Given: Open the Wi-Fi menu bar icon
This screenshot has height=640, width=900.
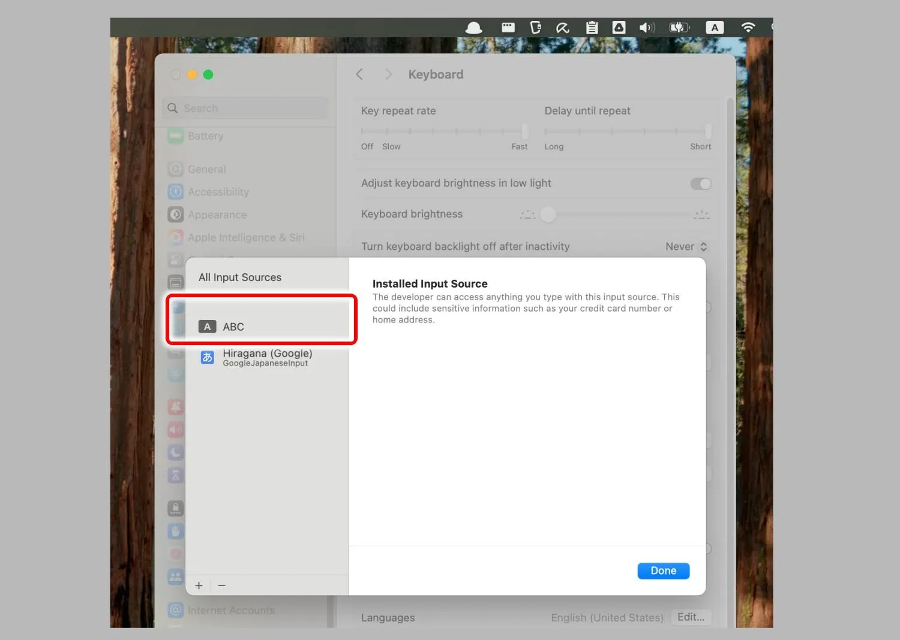Looking at the screenshot, I should [x=748, y=28].
